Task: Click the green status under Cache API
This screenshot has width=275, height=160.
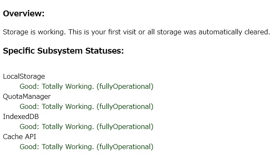Action: (x=87, y=147)
